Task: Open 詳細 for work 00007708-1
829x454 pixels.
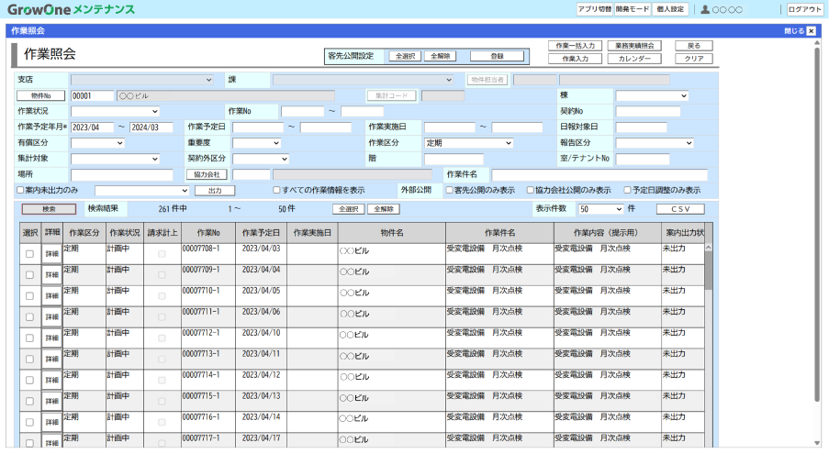Action: tap(51, 254)
